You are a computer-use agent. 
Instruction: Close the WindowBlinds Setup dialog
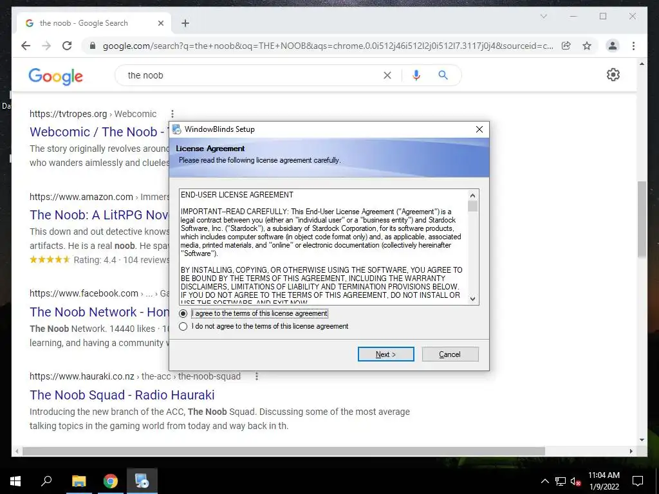coord(479,129)
